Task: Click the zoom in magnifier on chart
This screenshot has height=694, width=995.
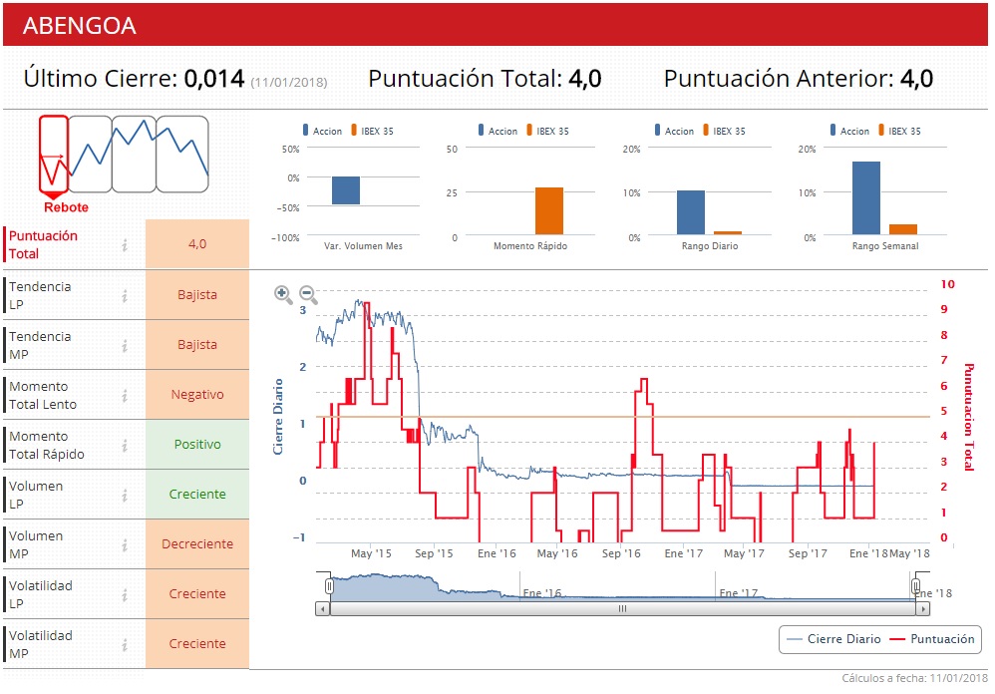Action: (283, 294)
